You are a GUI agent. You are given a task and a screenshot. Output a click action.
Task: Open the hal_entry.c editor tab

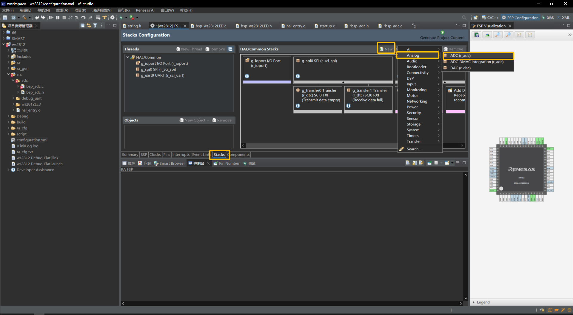pos(293,26)
